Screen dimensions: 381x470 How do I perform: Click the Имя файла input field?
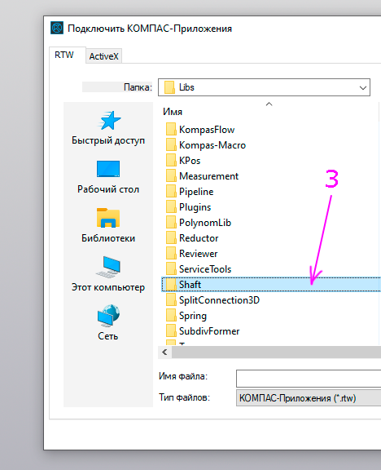(x=309, y=379)
